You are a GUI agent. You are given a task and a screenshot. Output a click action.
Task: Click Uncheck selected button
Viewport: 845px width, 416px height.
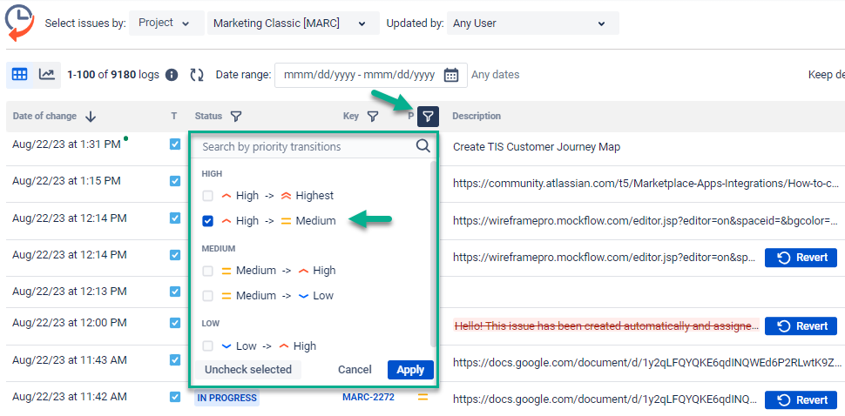point(248,370)
